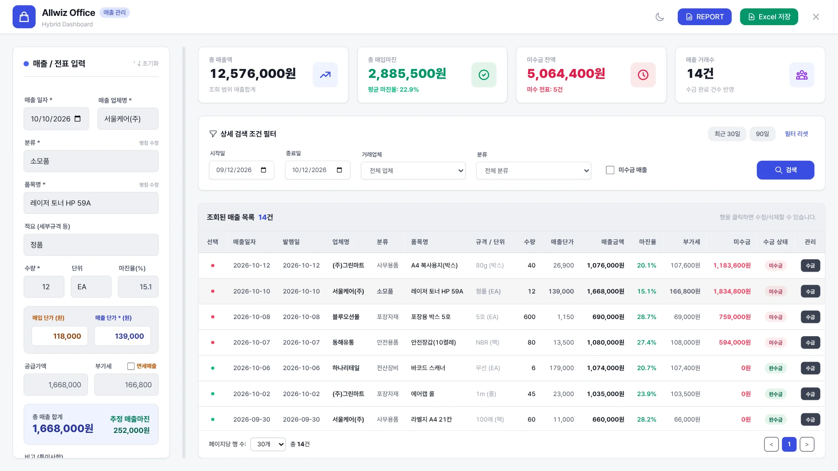Click the total sales trend arrow icon
This screenshot has width=838, height=471.
point(325,75)
